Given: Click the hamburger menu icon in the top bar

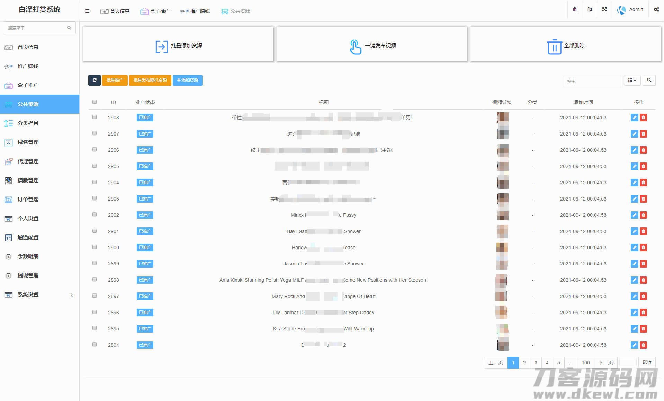Looking at the screenshot, I should [x=87, y=11].
